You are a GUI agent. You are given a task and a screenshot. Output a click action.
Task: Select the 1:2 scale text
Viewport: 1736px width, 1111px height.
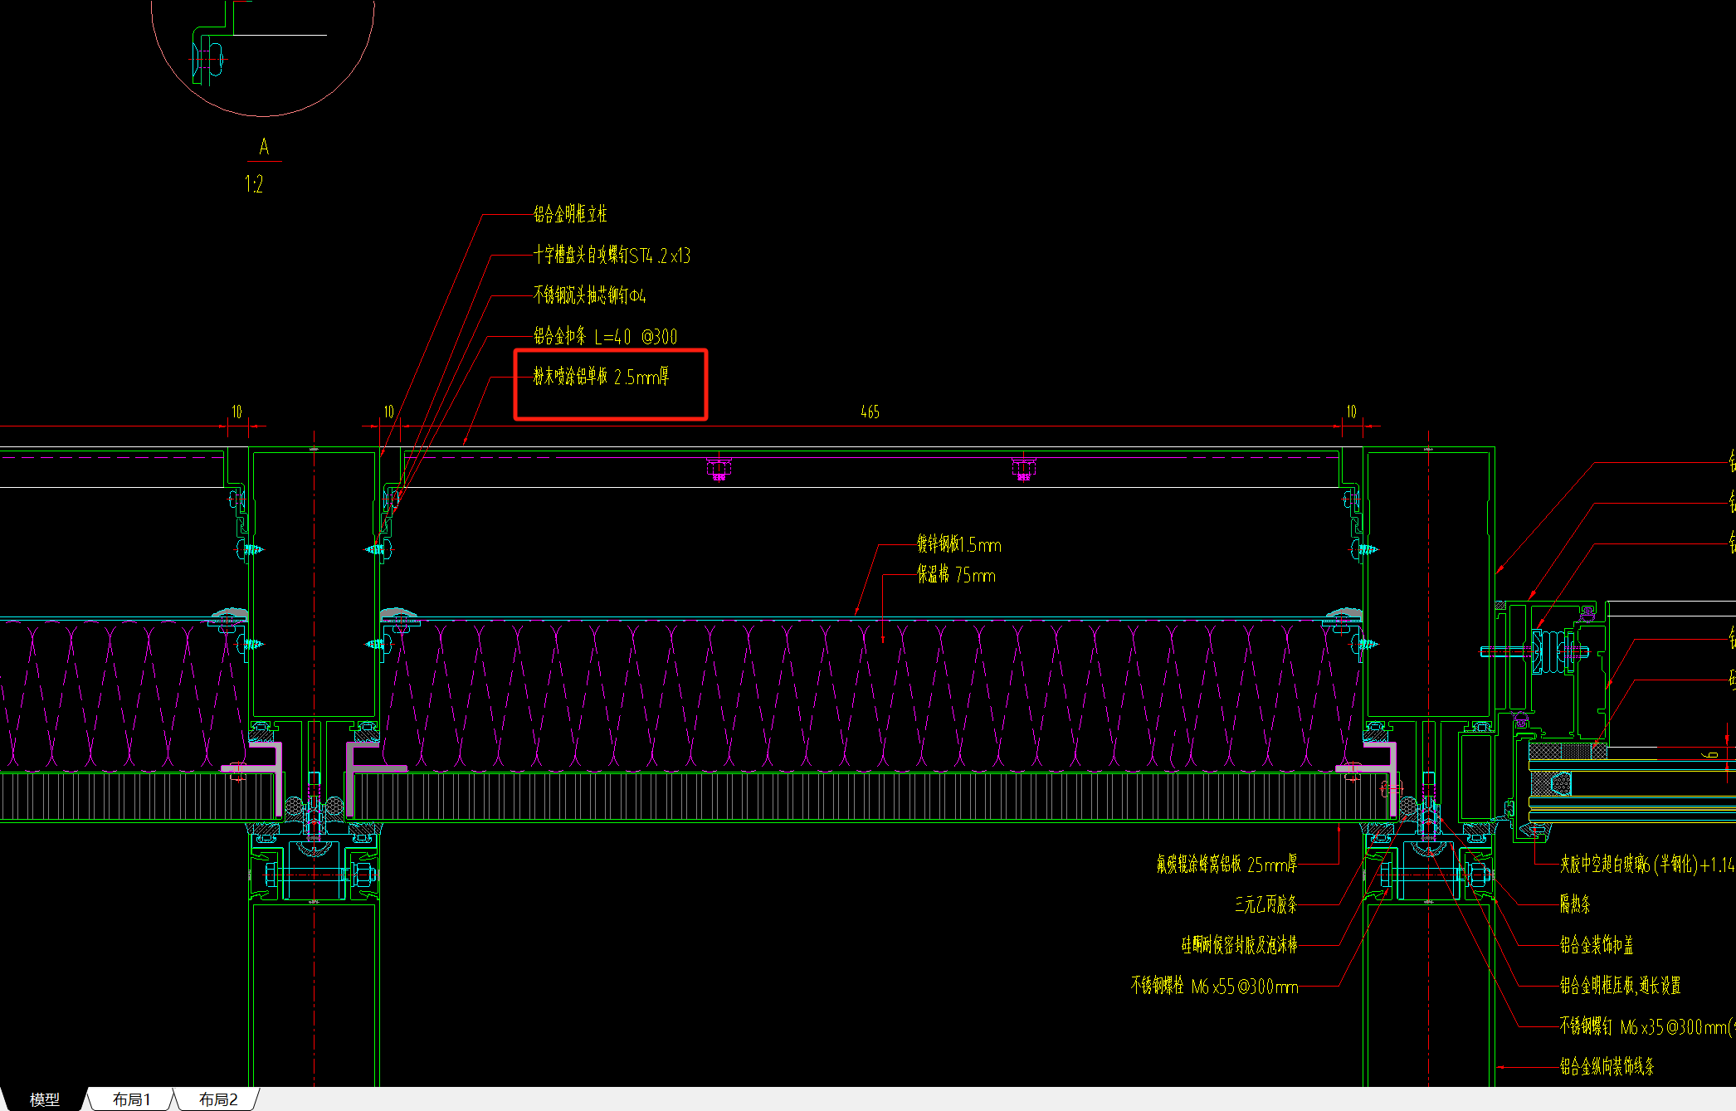254,184
